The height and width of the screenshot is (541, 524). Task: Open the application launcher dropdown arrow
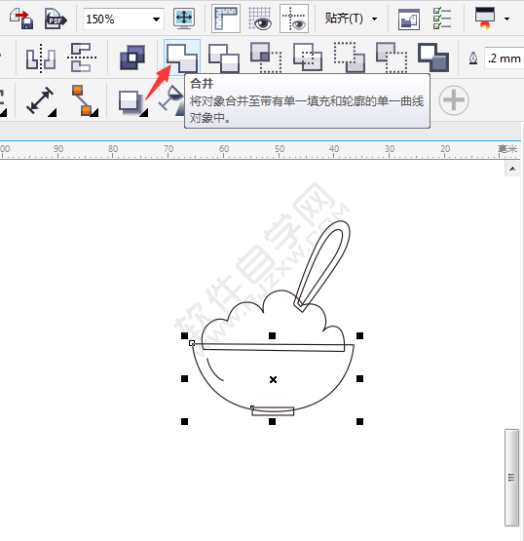click(x=506, y=19)
